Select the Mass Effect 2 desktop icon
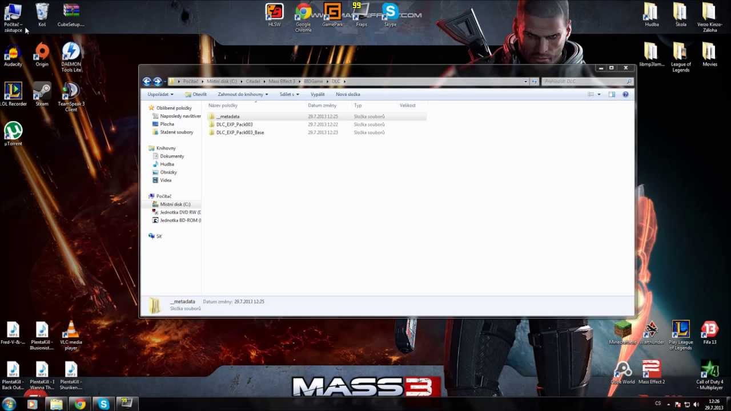The width and height of the screenshot is (731, 411). (651, 372)
